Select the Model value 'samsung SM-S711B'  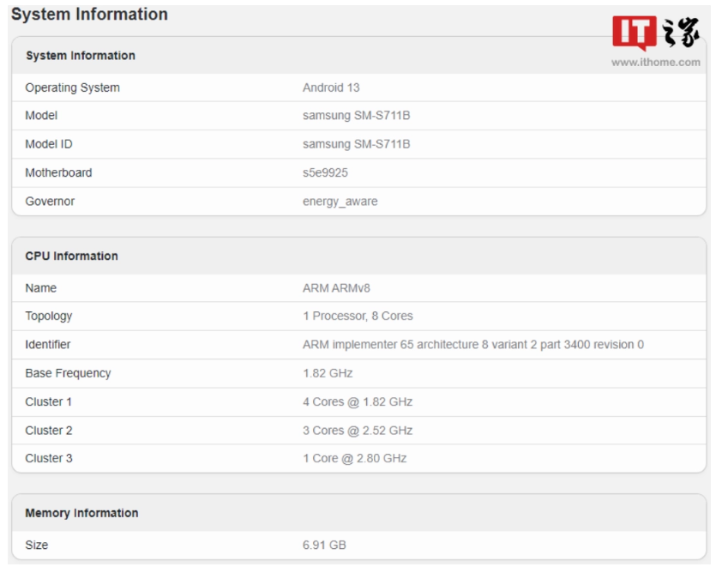point(356,116)
